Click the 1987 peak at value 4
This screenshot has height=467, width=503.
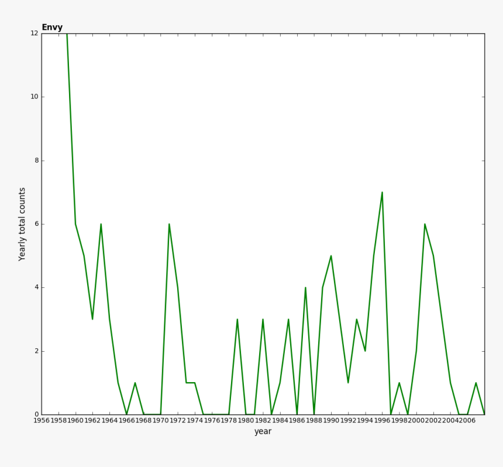click(305, 287)
